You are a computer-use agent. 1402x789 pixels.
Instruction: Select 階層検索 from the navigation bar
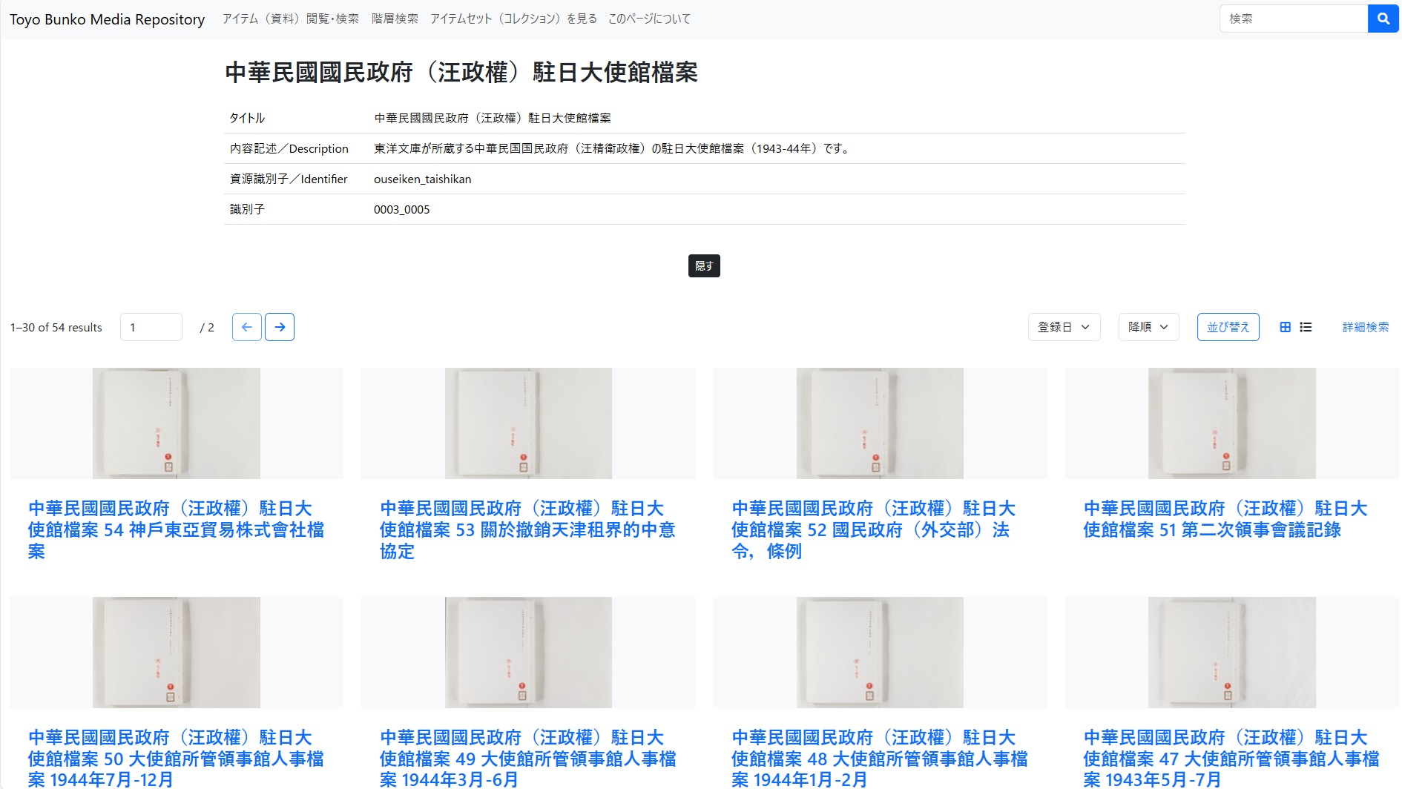click(x=395, y=19)
